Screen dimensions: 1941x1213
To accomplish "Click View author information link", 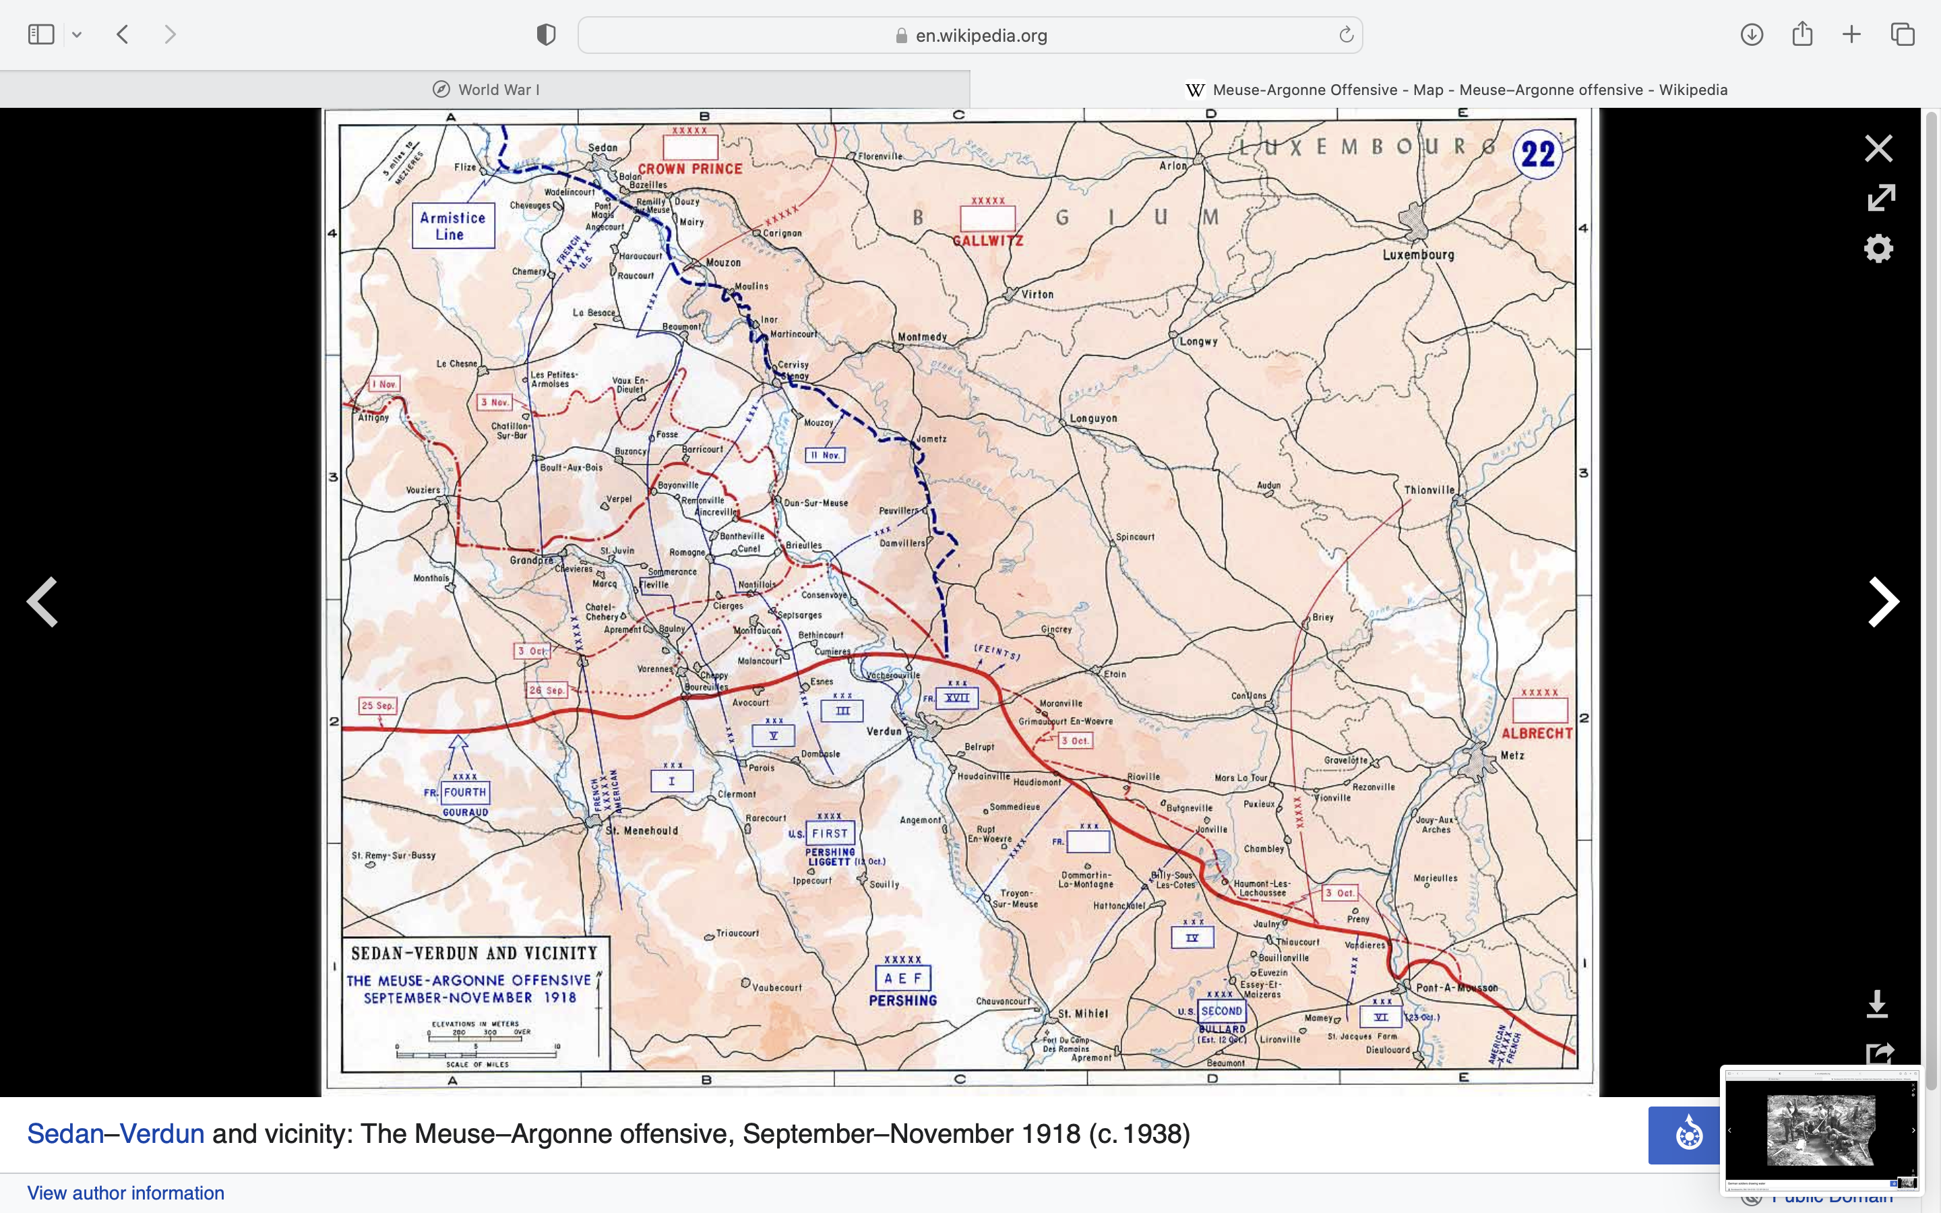I will (126, 1193).
